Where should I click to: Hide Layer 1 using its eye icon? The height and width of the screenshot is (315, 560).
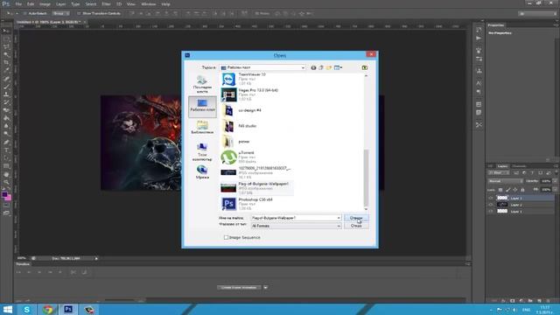(x=491, y=212)
